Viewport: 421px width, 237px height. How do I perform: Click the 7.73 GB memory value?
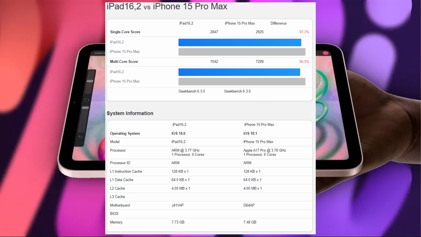click(178, 222)
